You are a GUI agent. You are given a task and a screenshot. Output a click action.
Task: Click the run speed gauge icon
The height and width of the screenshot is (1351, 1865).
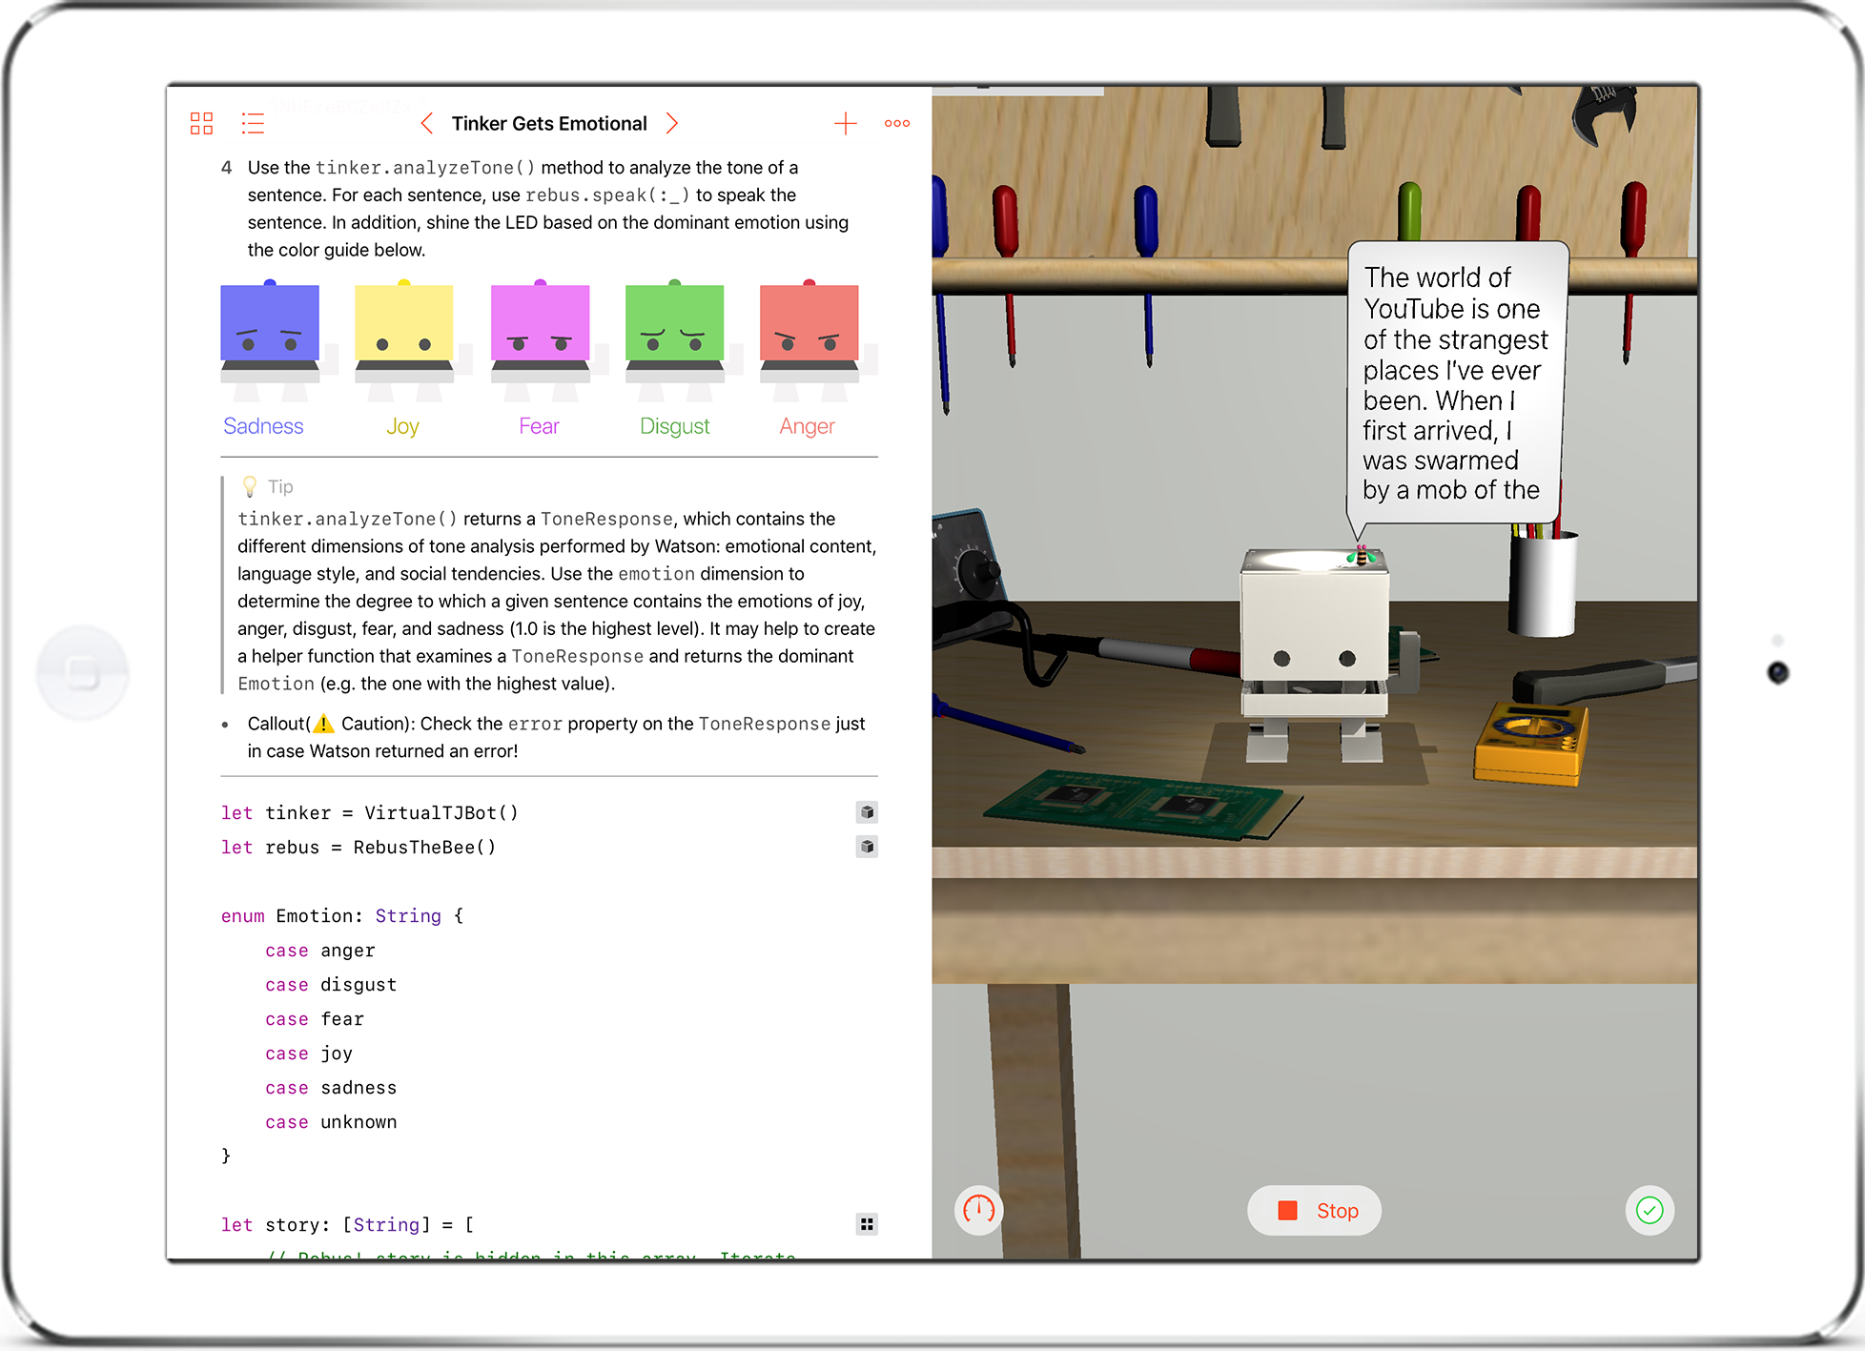(x=978, y=1210)
